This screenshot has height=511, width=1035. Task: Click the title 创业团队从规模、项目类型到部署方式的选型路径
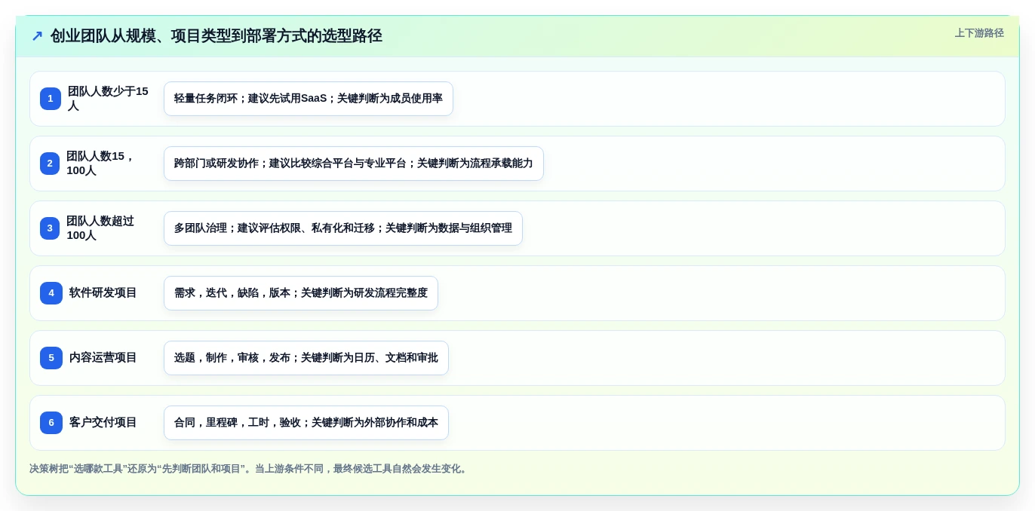[217, 36]
